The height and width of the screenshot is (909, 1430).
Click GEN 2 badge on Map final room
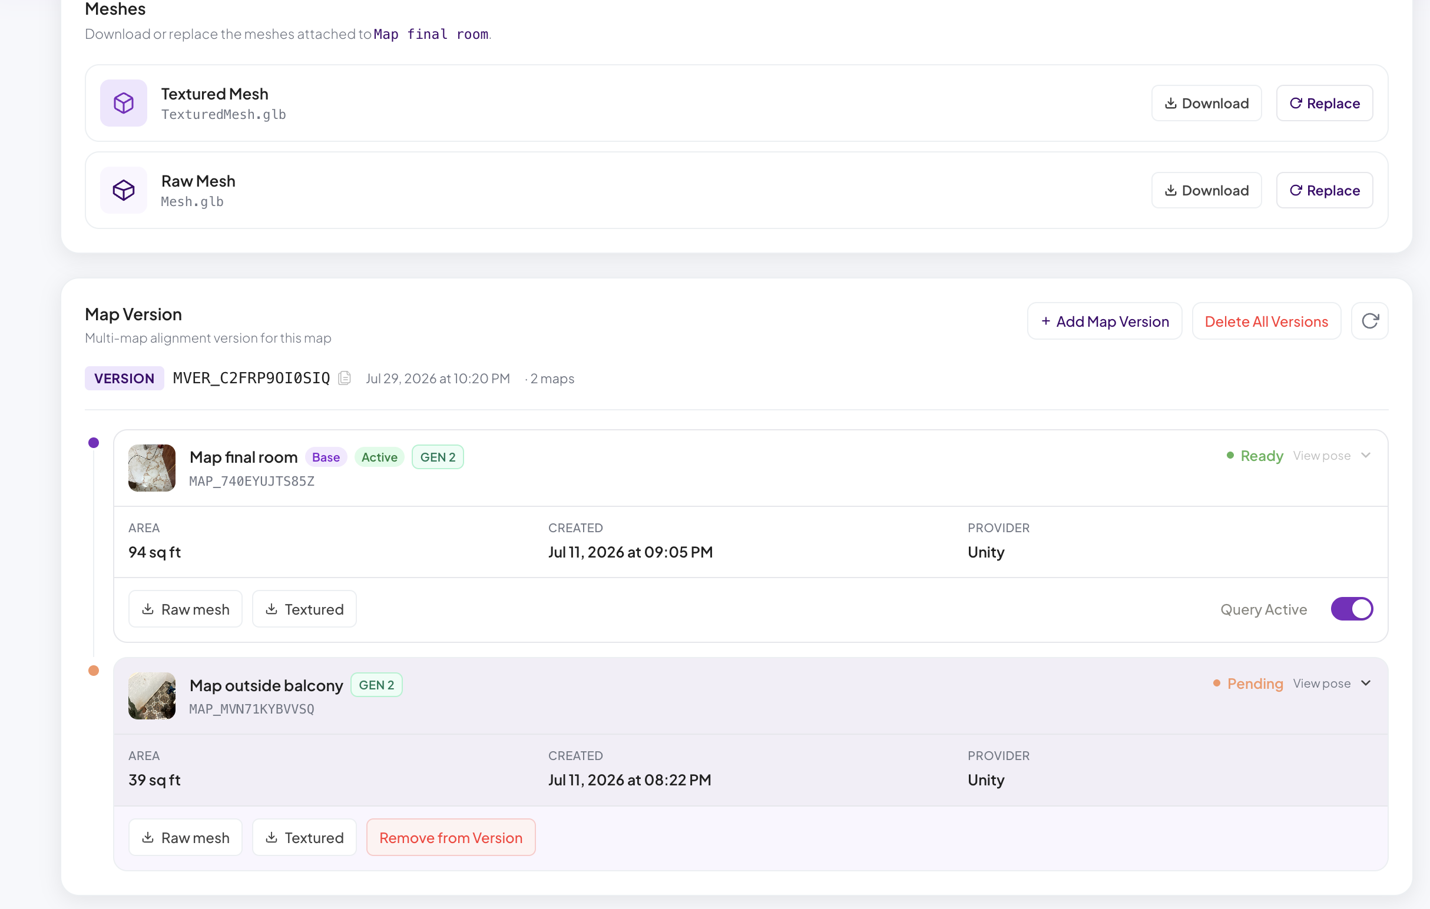pos(438,457)
